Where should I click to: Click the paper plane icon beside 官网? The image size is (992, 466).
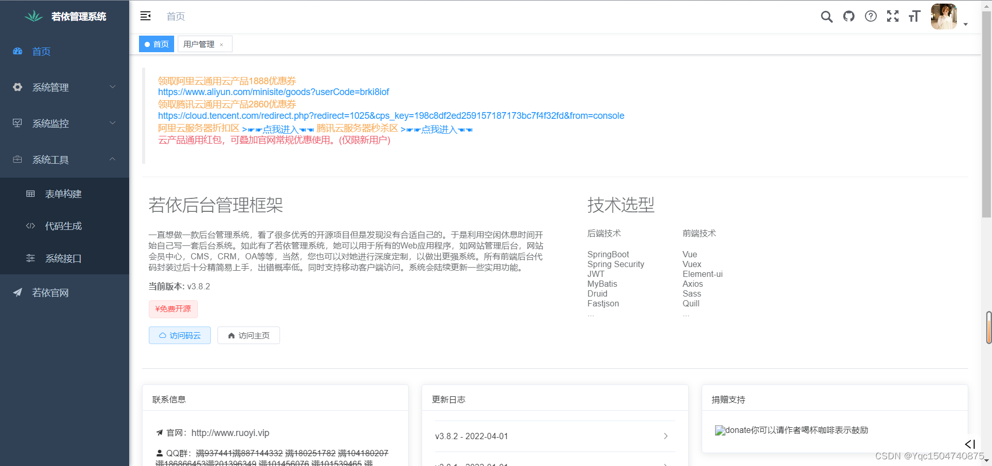159,433
